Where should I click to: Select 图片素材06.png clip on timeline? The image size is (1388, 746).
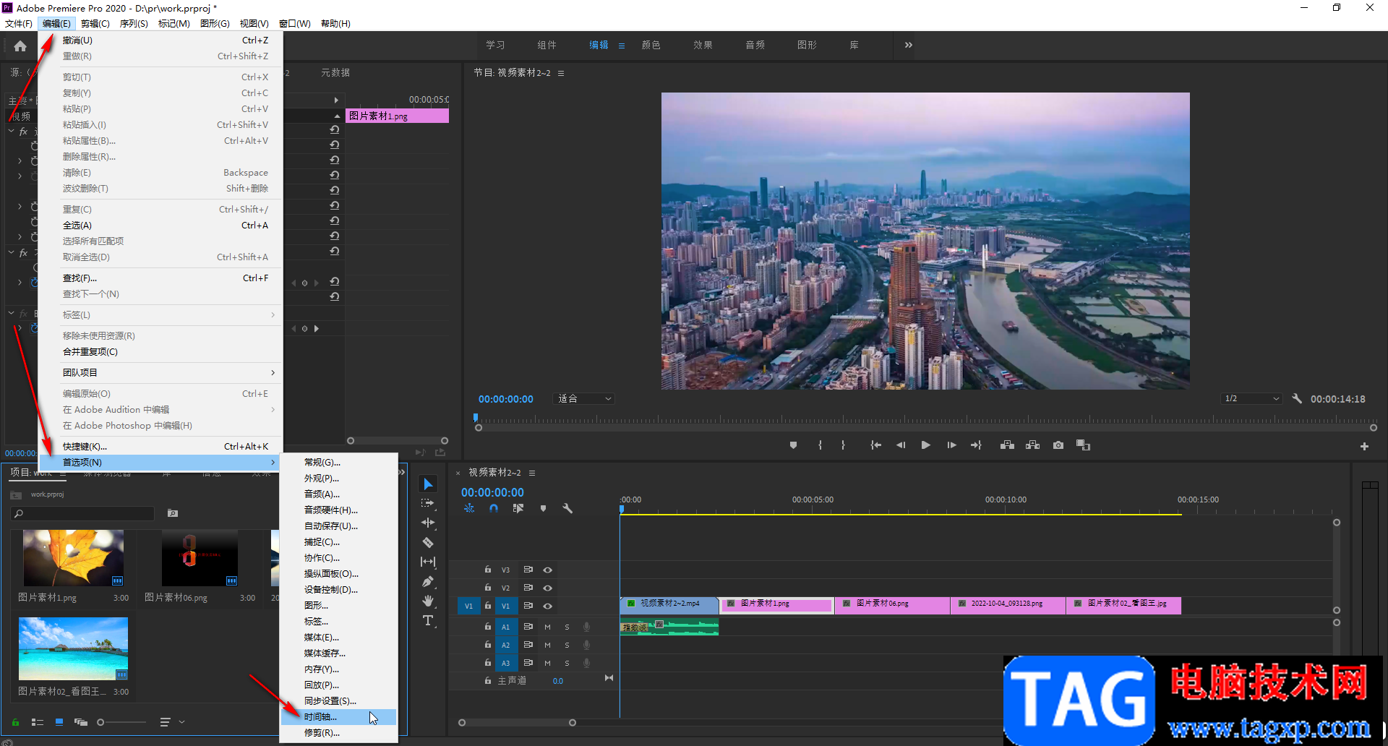pyautogui.click(x=892, y=604)
